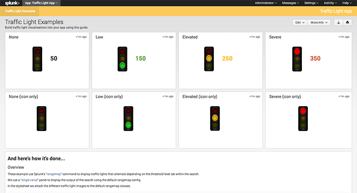The width and height of the screenshot is (357, 193).
Task: Click the green traffic light in Low panel
Action: tap(122, 59)
